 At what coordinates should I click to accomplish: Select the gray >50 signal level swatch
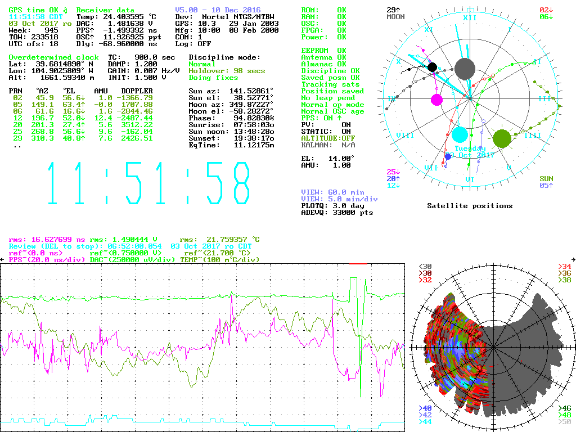(x=565, y=422)
